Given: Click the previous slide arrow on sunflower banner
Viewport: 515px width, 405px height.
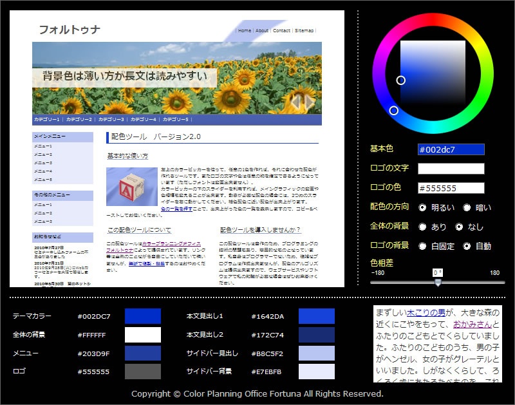Looking at the screenshot, I should (296, 102).
